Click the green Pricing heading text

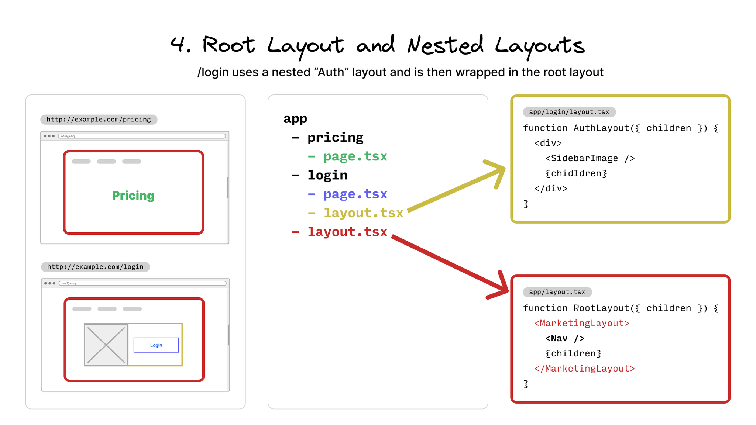point(133,196)
